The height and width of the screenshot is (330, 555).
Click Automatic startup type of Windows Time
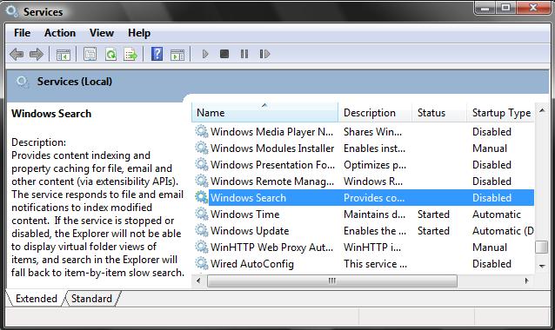pyautogui.click(x=496, y=214)
